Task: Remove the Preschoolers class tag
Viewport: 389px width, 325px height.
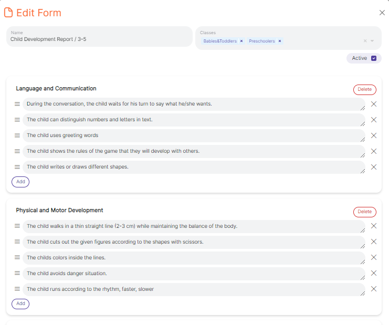Action: [x=280, y=41]
